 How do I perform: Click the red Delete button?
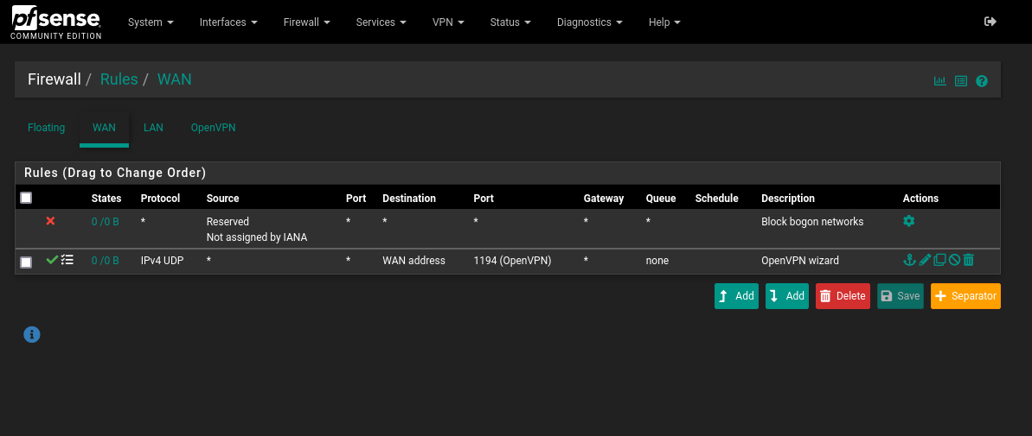tap(843, 296)
